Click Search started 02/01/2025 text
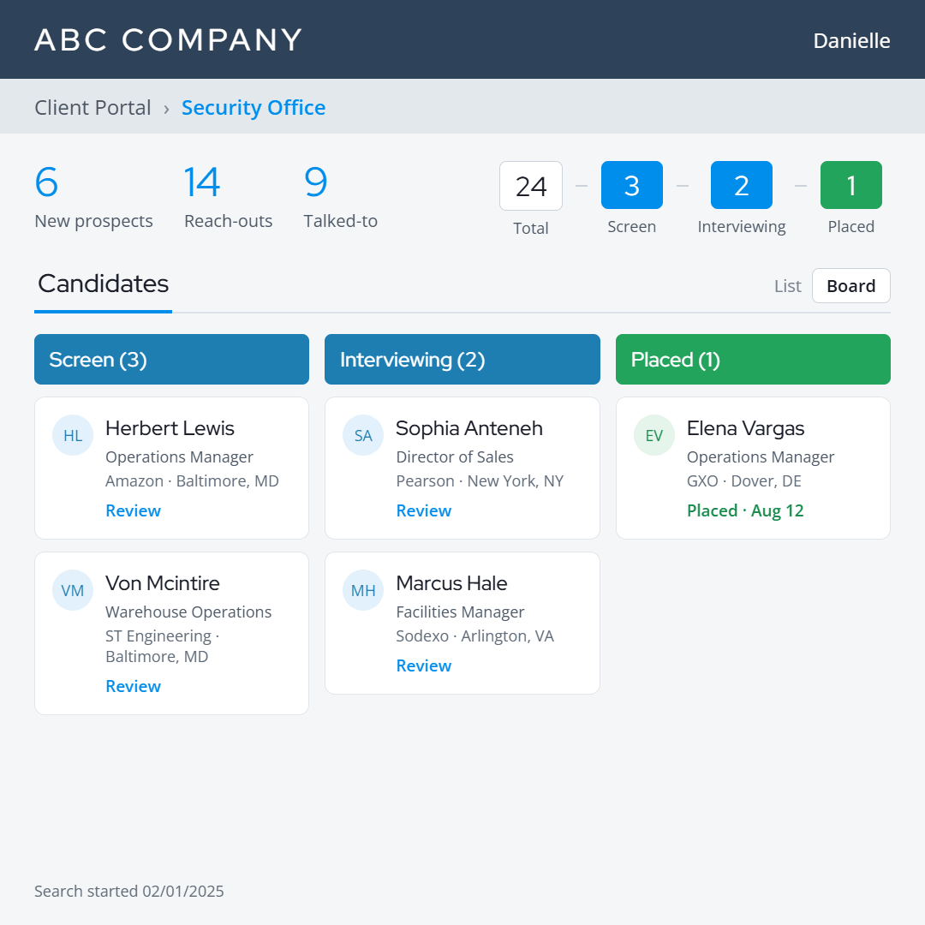 click(129, 892)
